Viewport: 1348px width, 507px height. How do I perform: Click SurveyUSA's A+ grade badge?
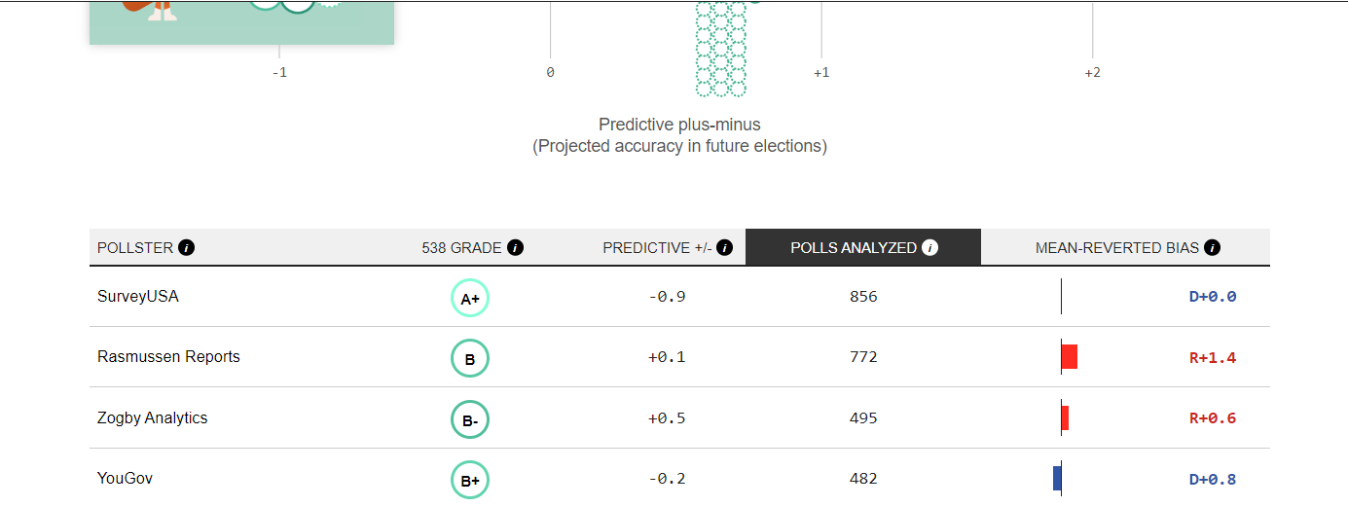click(x=470, y=298)
